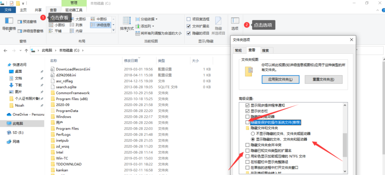Click the 导航窗格 navigation pane icon

[x=9, y=23]
